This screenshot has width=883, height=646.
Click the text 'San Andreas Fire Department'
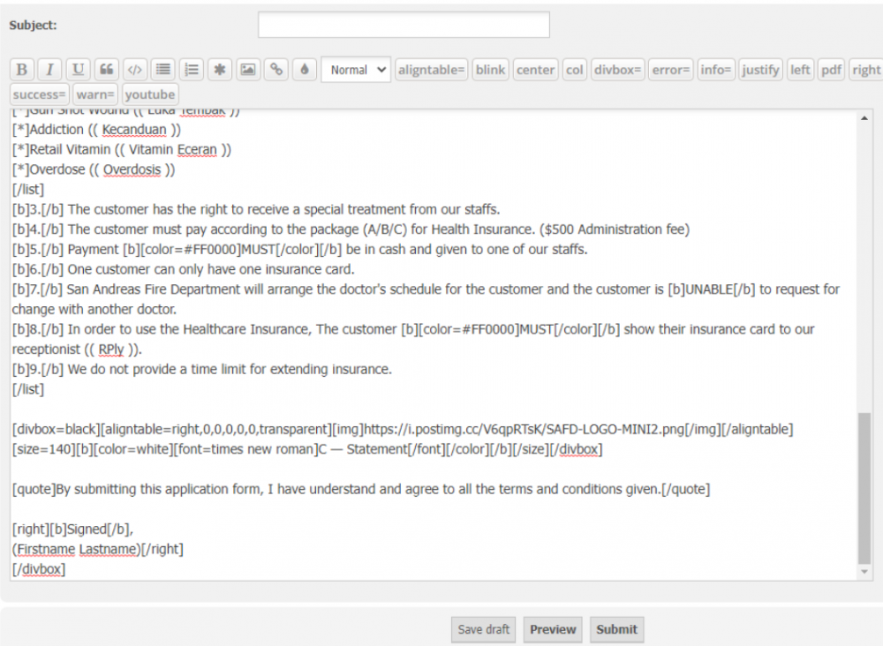[153, 289]
